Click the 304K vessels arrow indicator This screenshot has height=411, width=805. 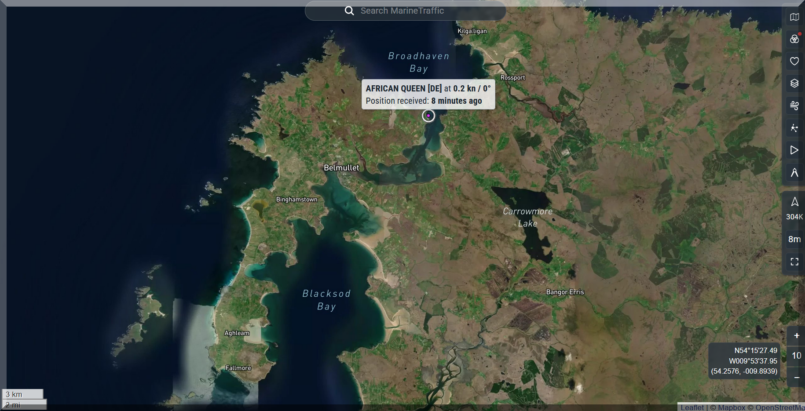point(794,207)
